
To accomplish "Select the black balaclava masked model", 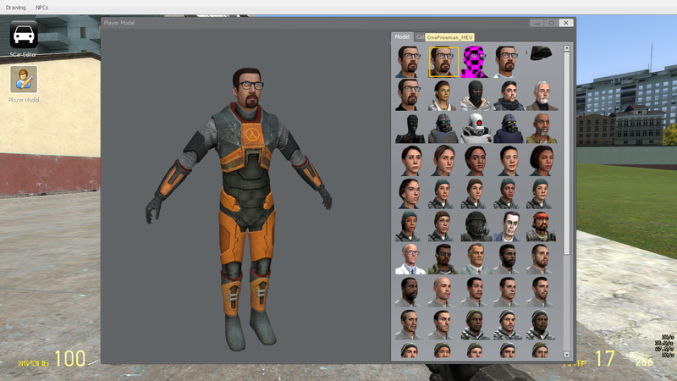I will pyautogui.click(x=476, y=95).
